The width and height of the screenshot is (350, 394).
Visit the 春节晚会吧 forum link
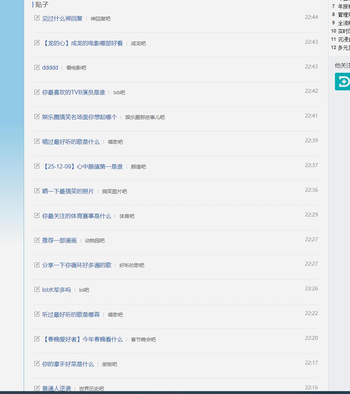[143, 340]
